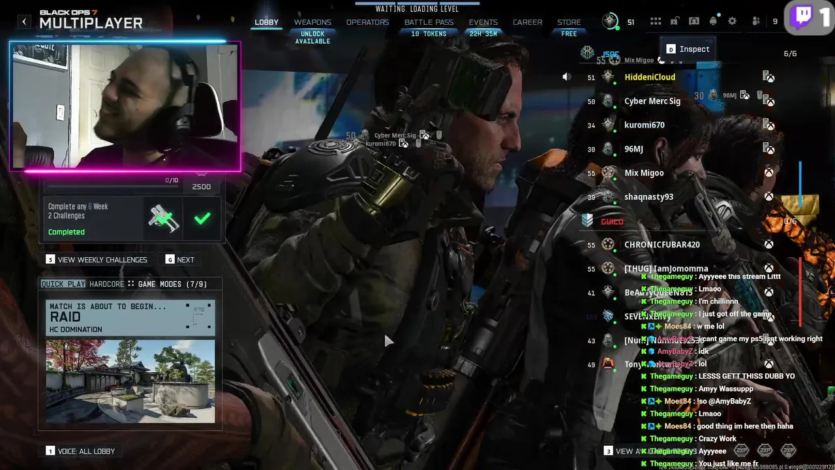Click the 0/10 challenge progress bar
This screenshot has width=835, height=470.
[112, 186]
